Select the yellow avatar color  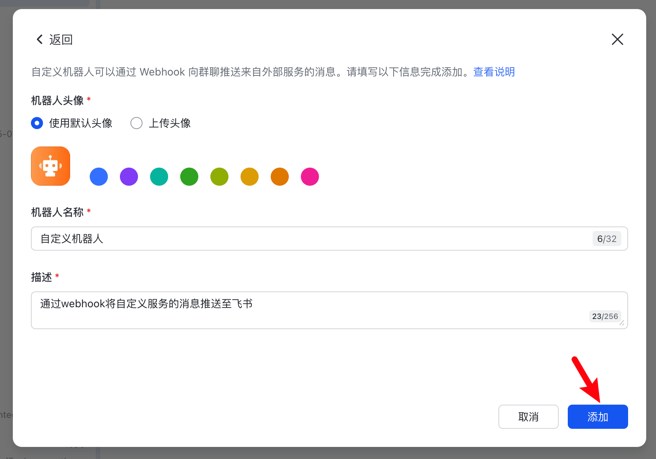(x=250, y=177)
